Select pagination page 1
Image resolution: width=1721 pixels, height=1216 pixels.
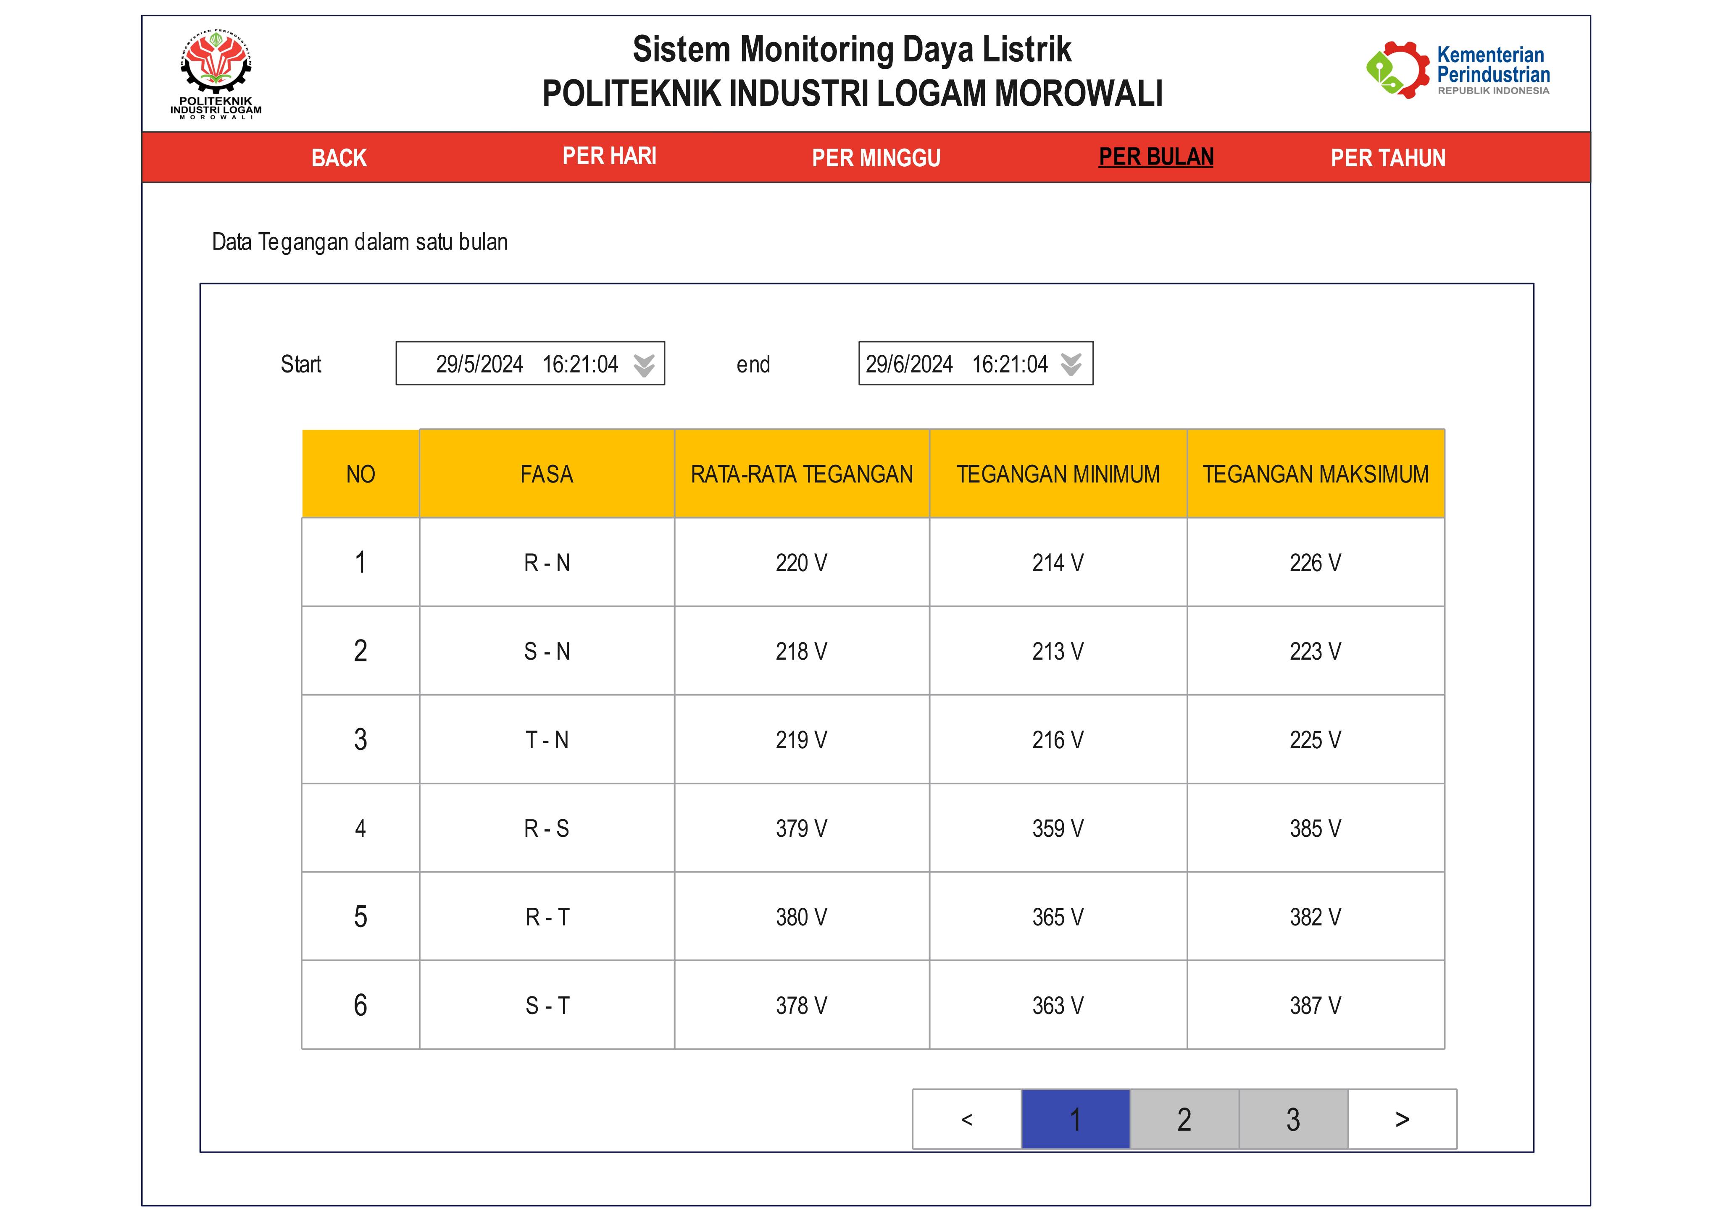tap(1075, 1119)
